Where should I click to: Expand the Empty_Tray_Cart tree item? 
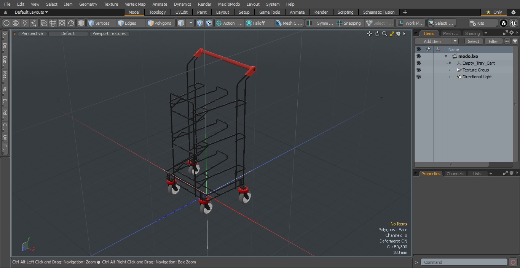click(450, 63)
